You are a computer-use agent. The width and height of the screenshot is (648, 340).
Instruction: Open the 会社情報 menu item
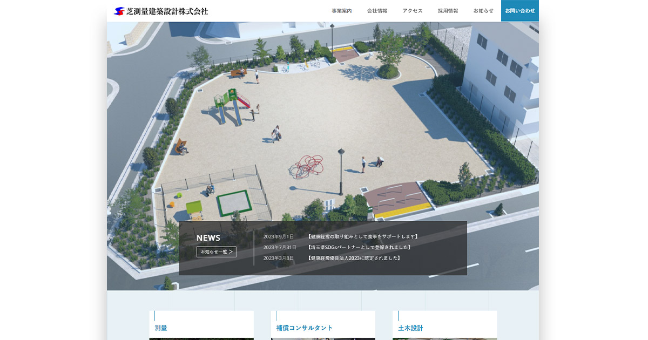click(377, 11)
